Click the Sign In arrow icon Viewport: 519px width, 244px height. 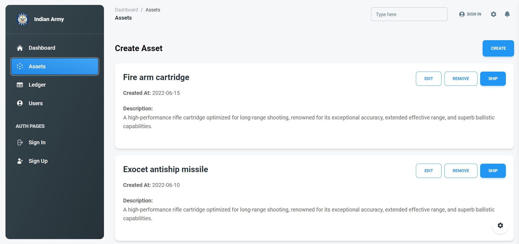click(20, 142)
